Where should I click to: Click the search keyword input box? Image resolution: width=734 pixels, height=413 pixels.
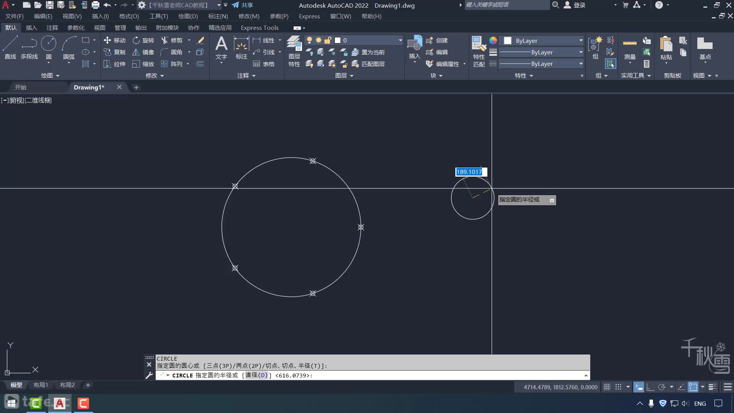[x=507, y=5]
